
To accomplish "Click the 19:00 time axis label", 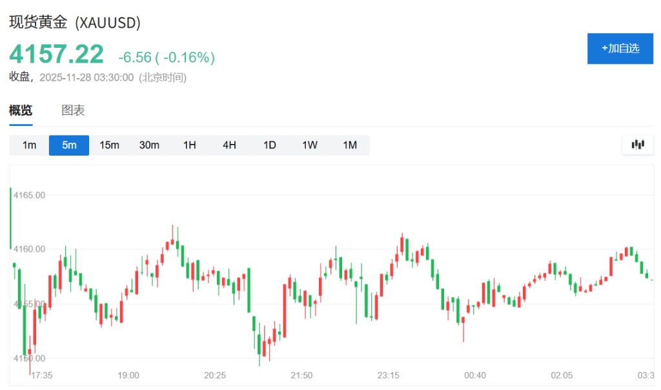I will (128, 375).
